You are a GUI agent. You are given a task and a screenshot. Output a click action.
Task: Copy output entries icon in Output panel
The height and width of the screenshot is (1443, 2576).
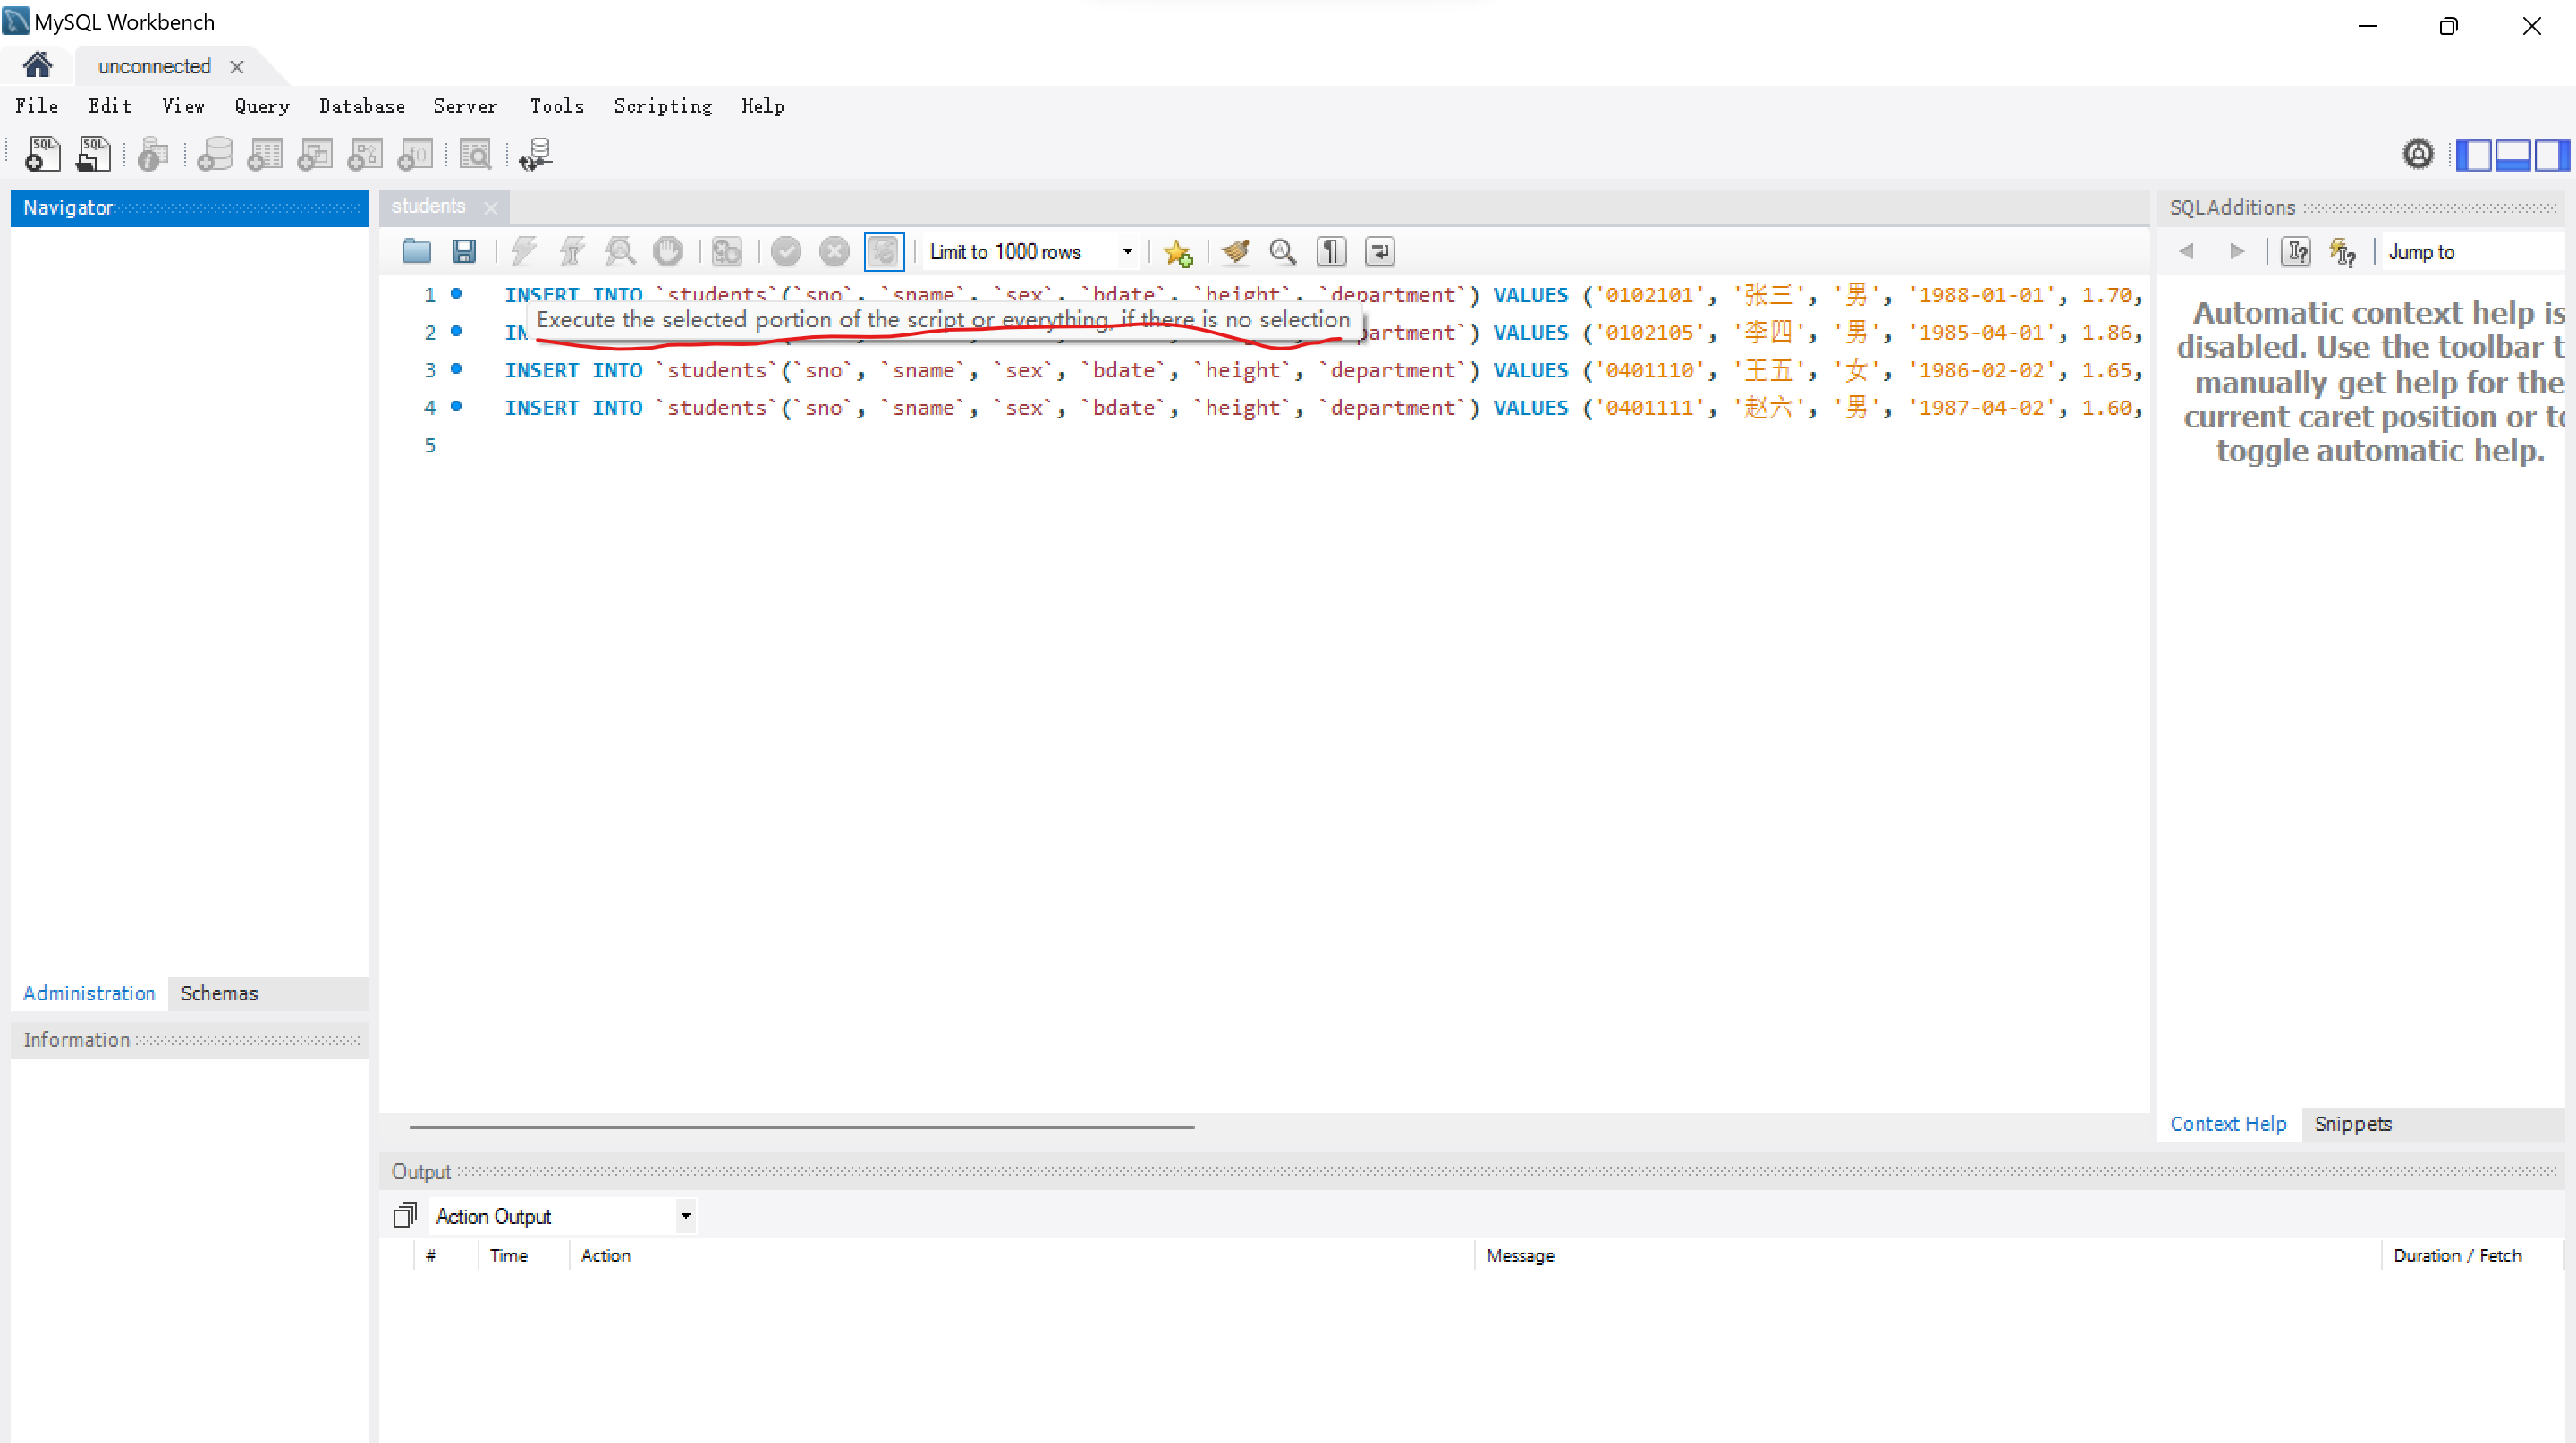coord(404,1216)
